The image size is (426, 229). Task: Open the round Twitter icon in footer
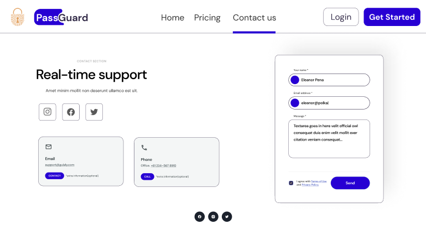(227, 217)
